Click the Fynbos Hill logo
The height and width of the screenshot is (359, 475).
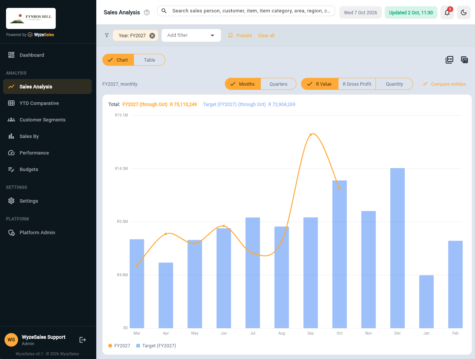pyautogui.click(x=31, y=18)
